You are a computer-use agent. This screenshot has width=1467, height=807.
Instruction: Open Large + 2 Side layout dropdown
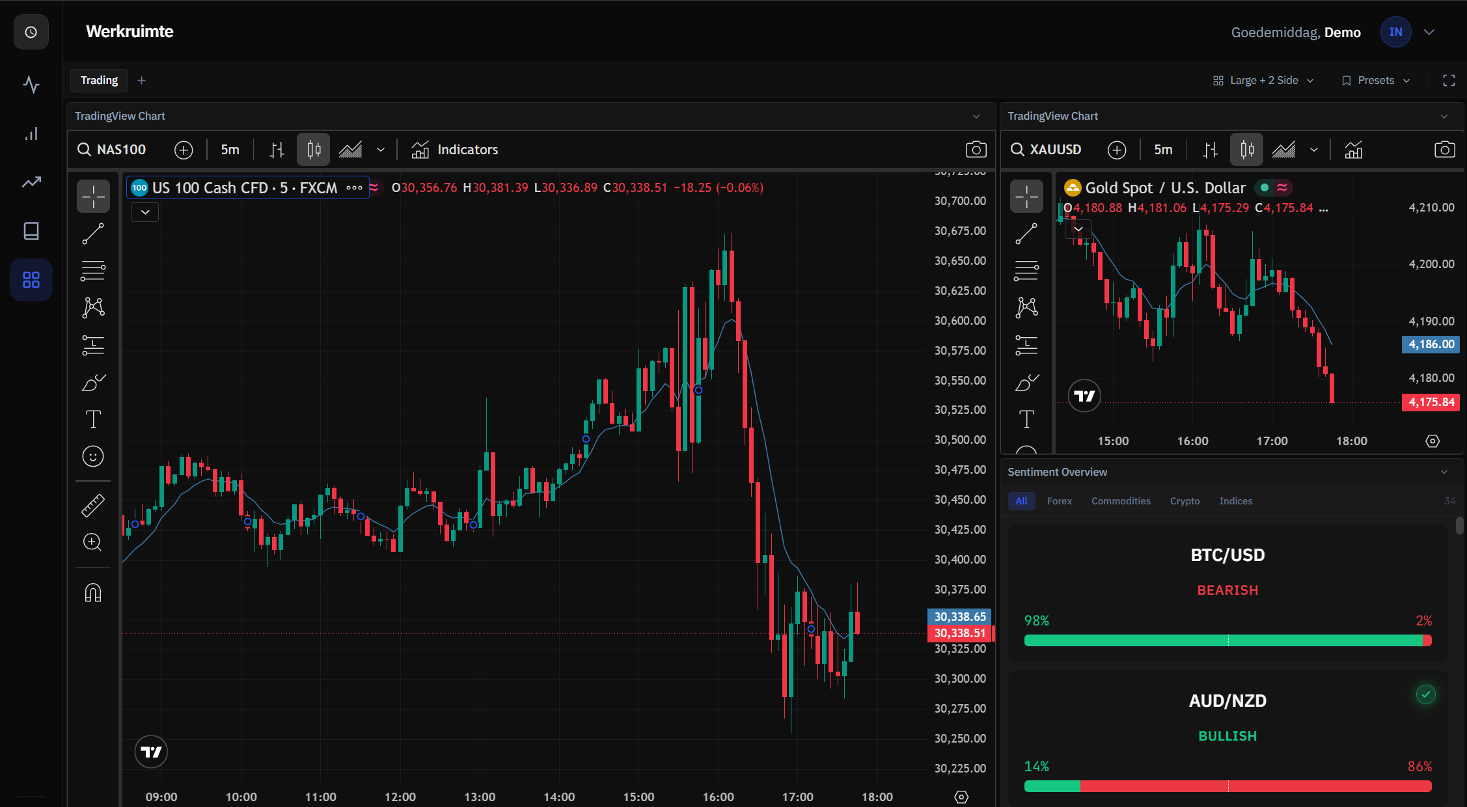tap(1263, 81)
